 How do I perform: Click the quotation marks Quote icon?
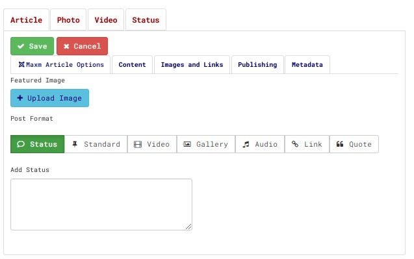pyautogui.click(x=340, y=144)
